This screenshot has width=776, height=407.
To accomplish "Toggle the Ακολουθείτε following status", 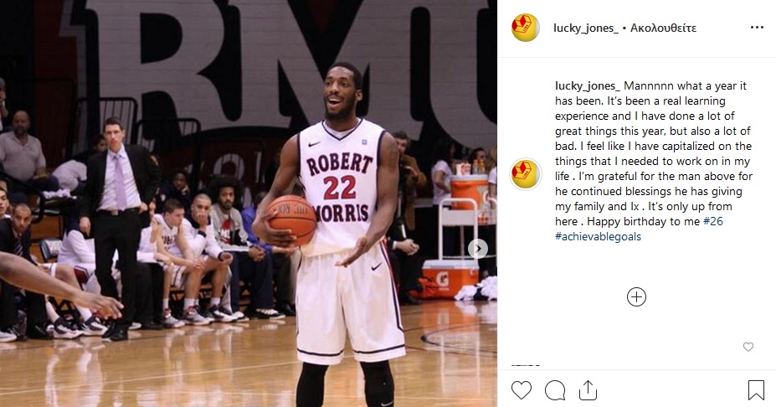I will (x=663, y=28).
